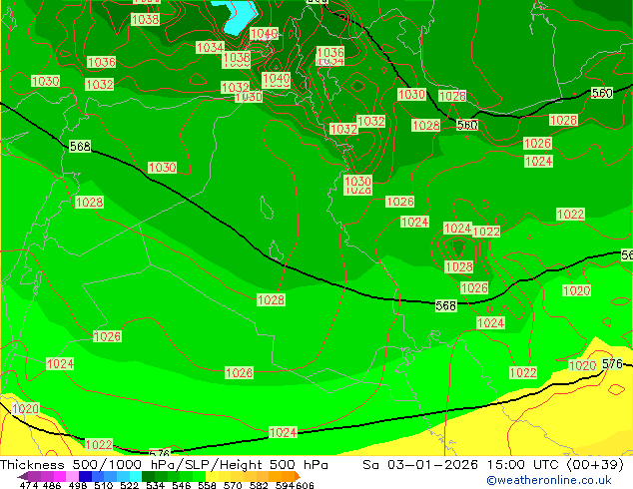The height and width of the screenshot is (489, 633).
Task: Click the 576 label beside the 1020 label
Action: 612,364
